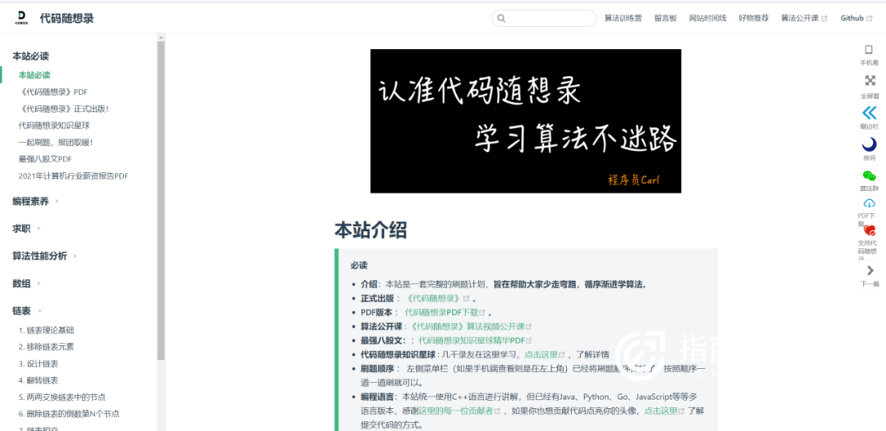The width and height of the screenshot is (886, 431).
Task: Click external icon after 这里的每一位贡献者
Action: pos(496,411)
